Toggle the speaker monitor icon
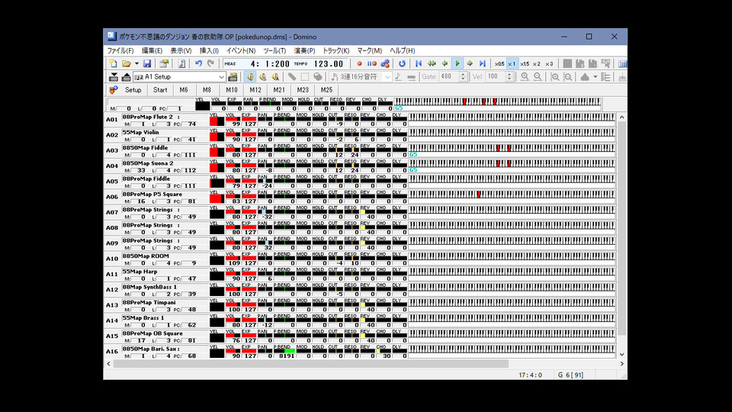The height and width of the screenshot is (412, 732). pyautogui.click(x=250, y=76)
